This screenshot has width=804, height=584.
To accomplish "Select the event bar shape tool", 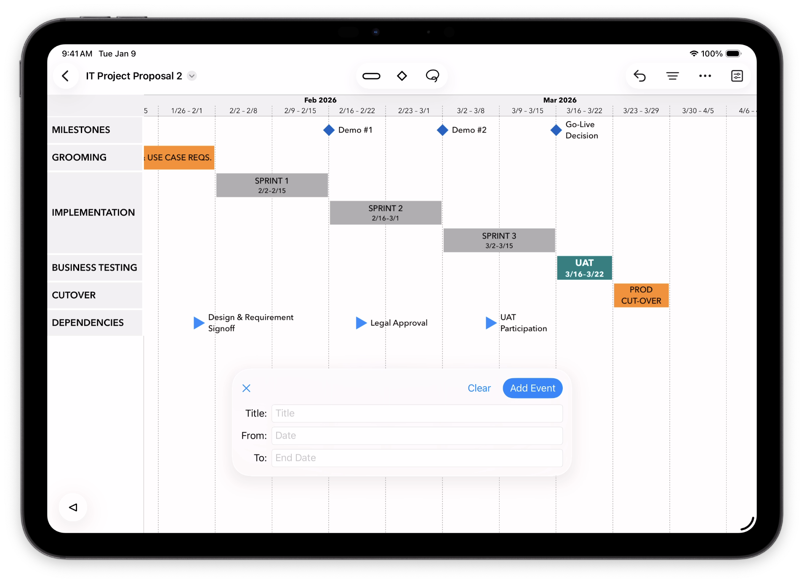I will 371,76.
